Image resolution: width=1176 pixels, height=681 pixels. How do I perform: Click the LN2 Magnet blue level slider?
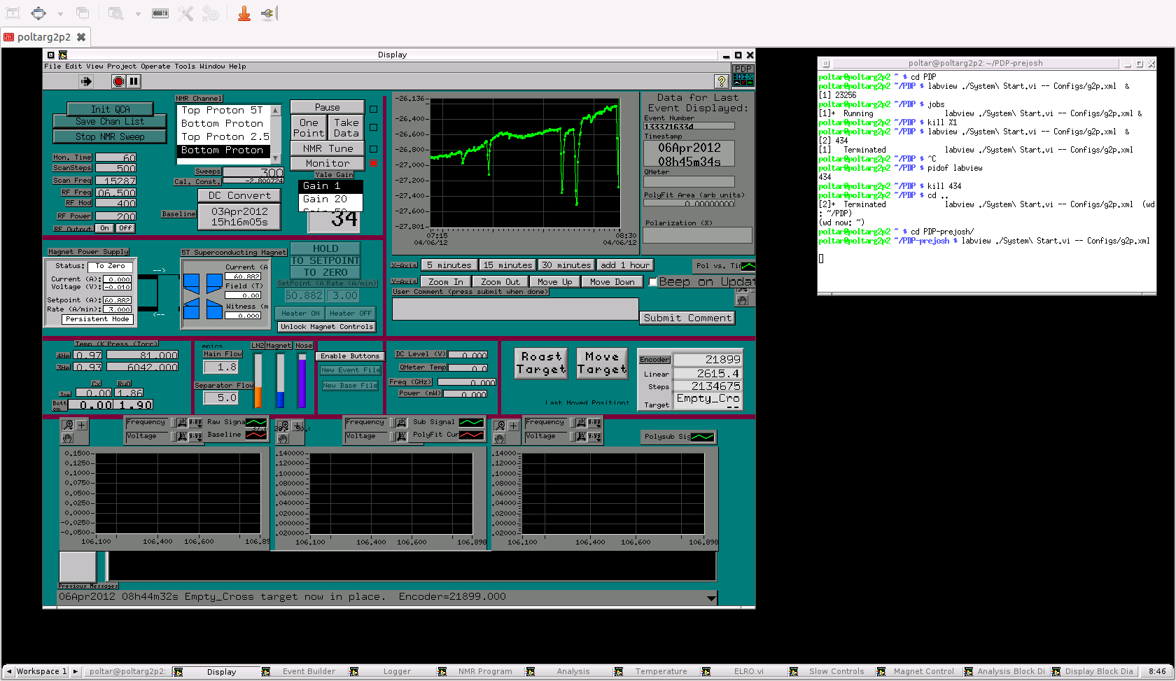click(280, 380)
